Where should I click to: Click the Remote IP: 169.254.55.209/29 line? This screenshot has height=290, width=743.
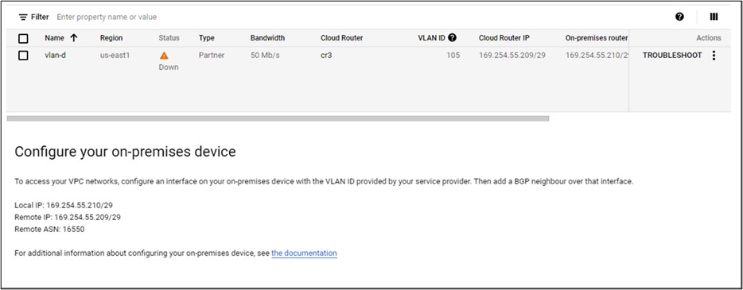click(68, 217)
